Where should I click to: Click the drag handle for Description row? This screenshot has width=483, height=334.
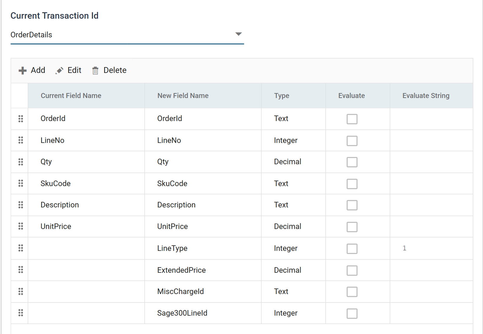click(21, 205)
